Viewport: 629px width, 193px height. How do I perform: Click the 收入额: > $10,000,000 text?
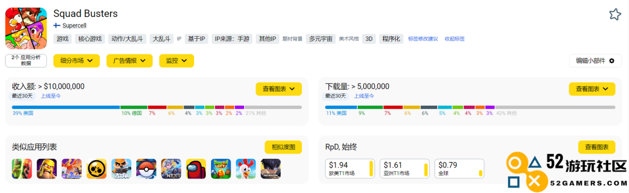pyautogui.click(x=48, y=86)
